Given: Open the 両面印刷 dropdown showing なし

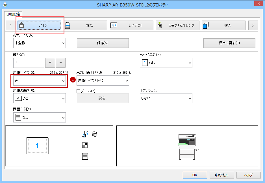Looking at the screenshot, I should [40, 117].
